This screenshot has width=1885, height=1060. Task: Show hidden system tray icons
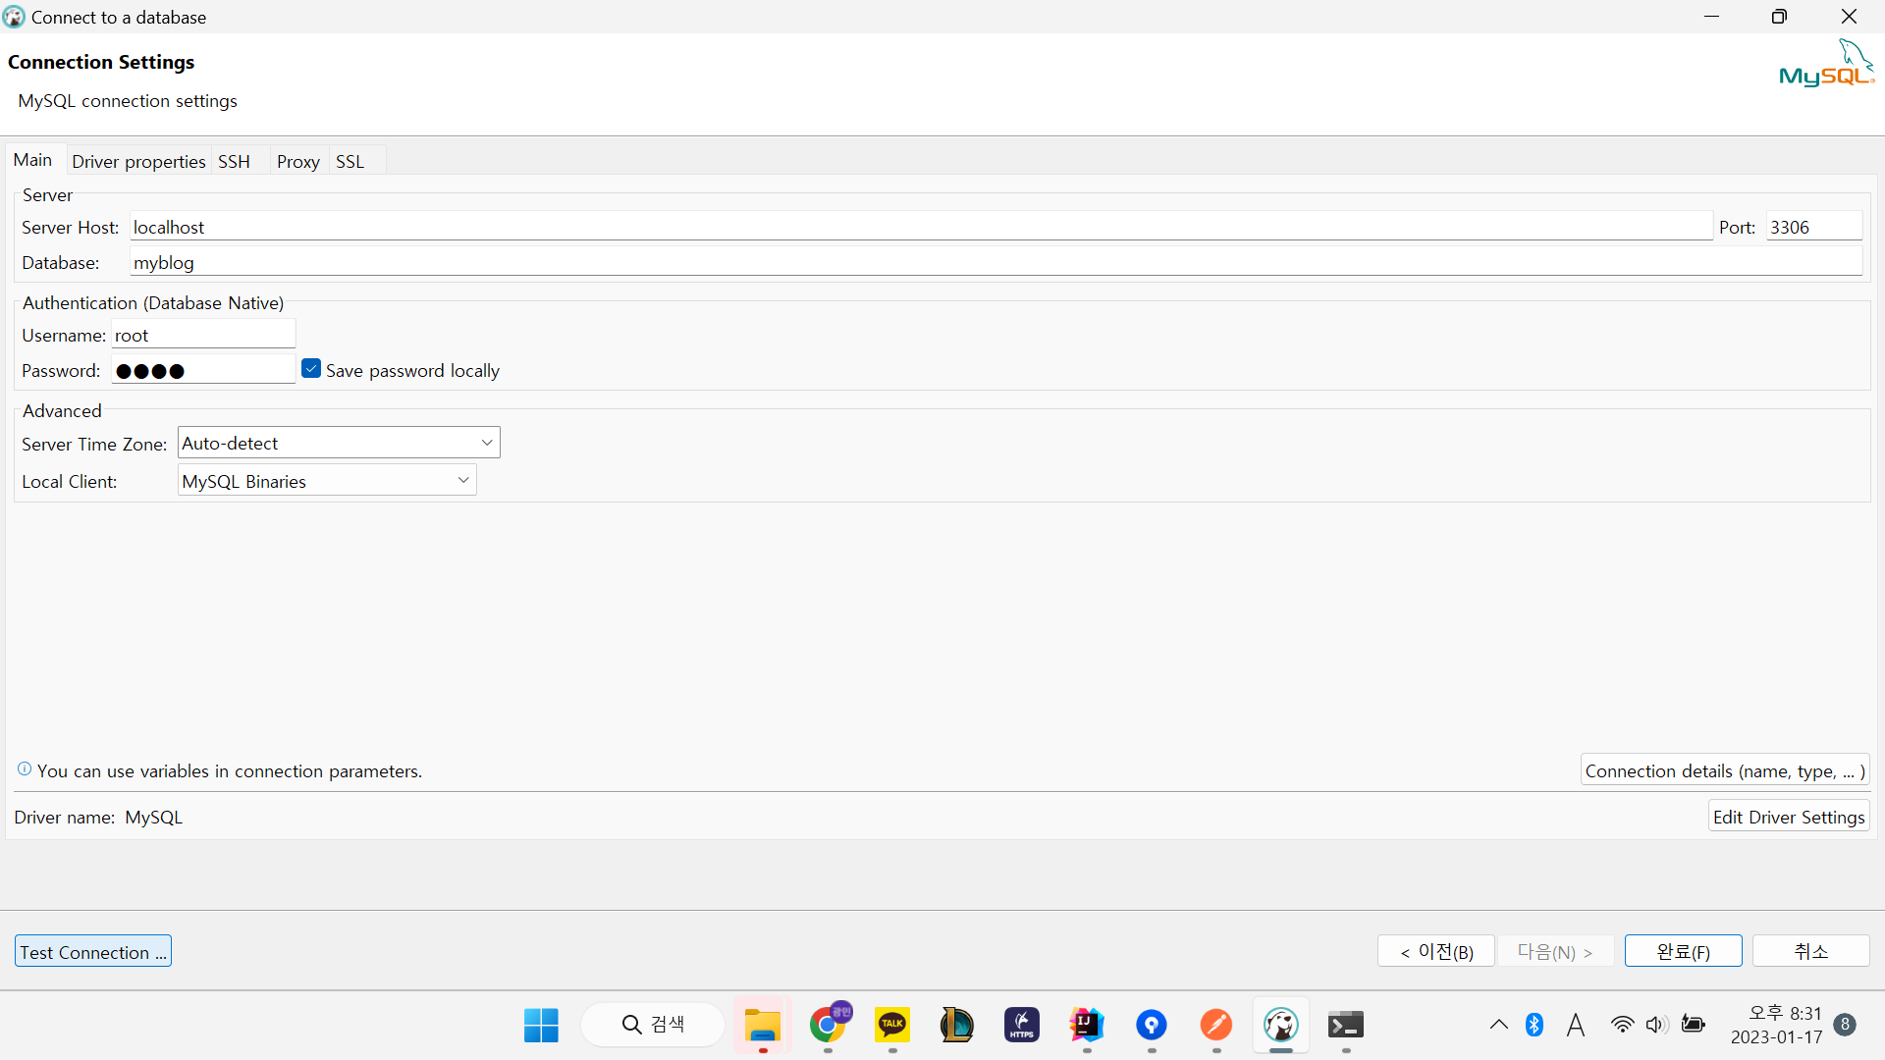pos(1498,1026)
